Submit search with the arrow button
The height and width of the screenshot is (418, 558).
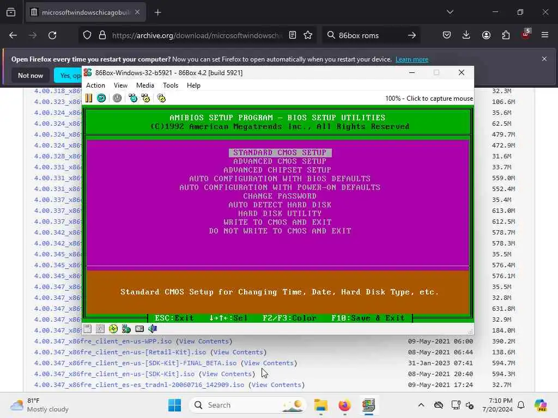(x=412, y=35)
